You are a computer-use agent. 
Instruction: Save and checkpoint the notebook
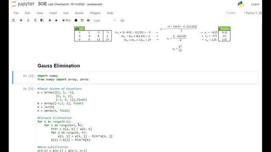pos(14,20)
